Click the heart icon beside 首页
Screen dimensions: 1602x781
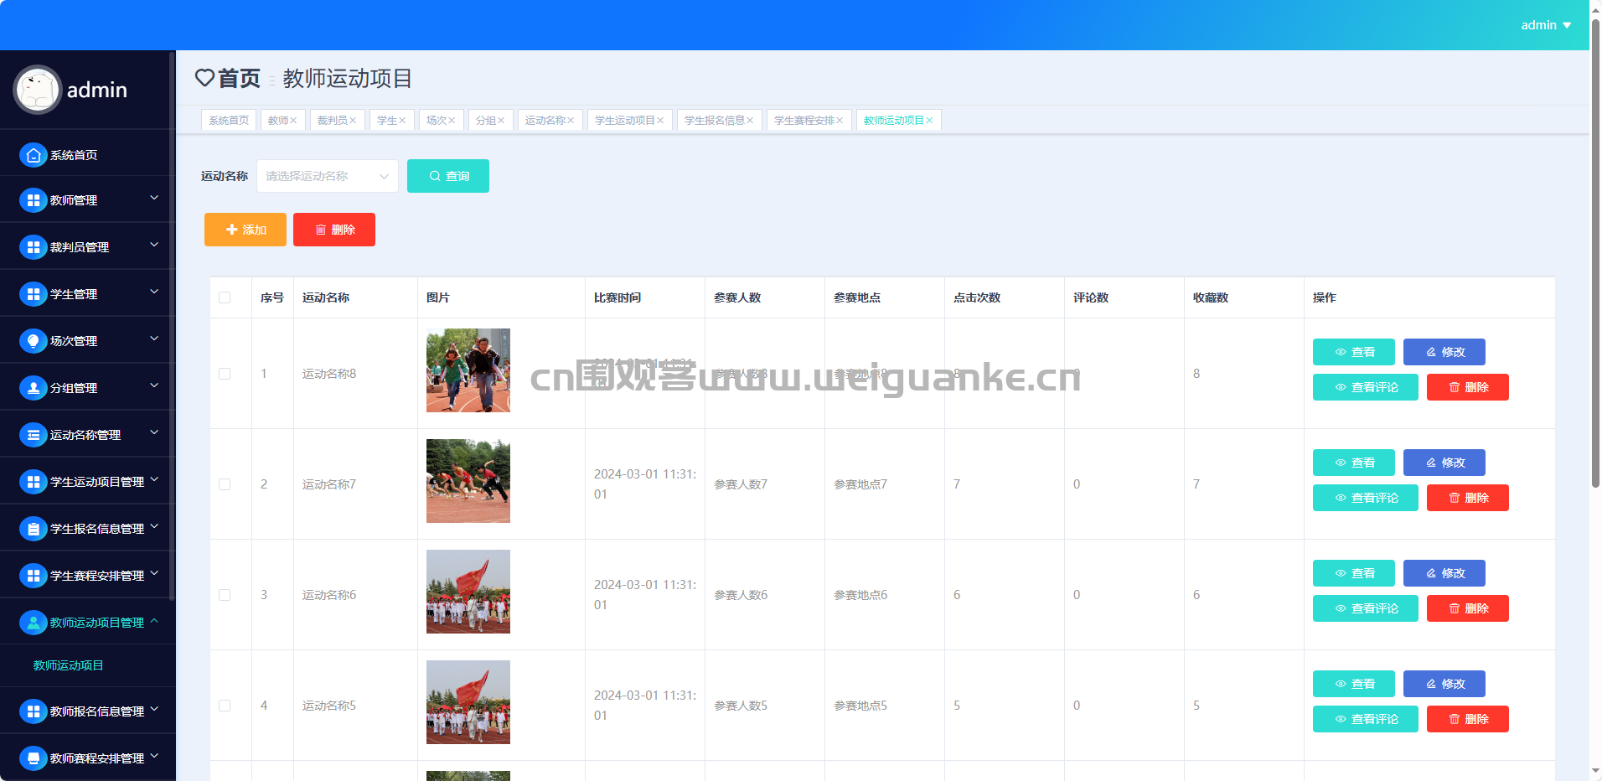(204, 78)
